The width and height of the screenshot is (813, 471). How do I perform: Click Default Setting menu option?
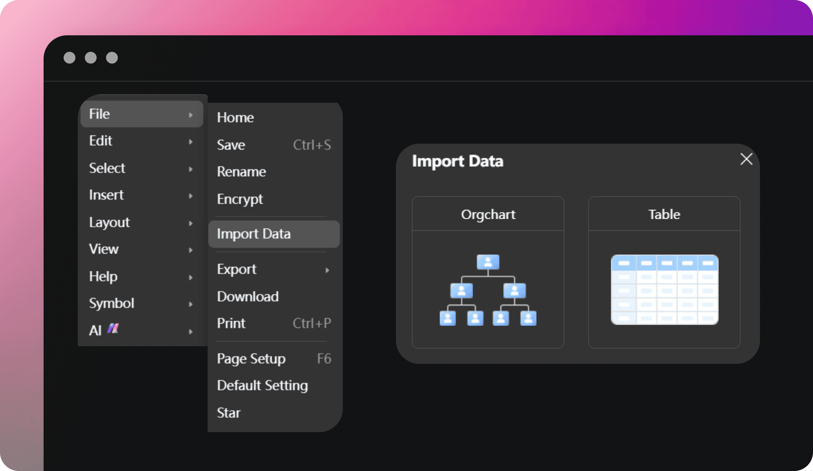click(x=262, y=385)
